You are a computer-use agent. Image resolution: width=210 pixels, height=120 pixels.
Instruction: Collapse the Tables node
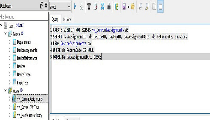[x=6, y=33]
